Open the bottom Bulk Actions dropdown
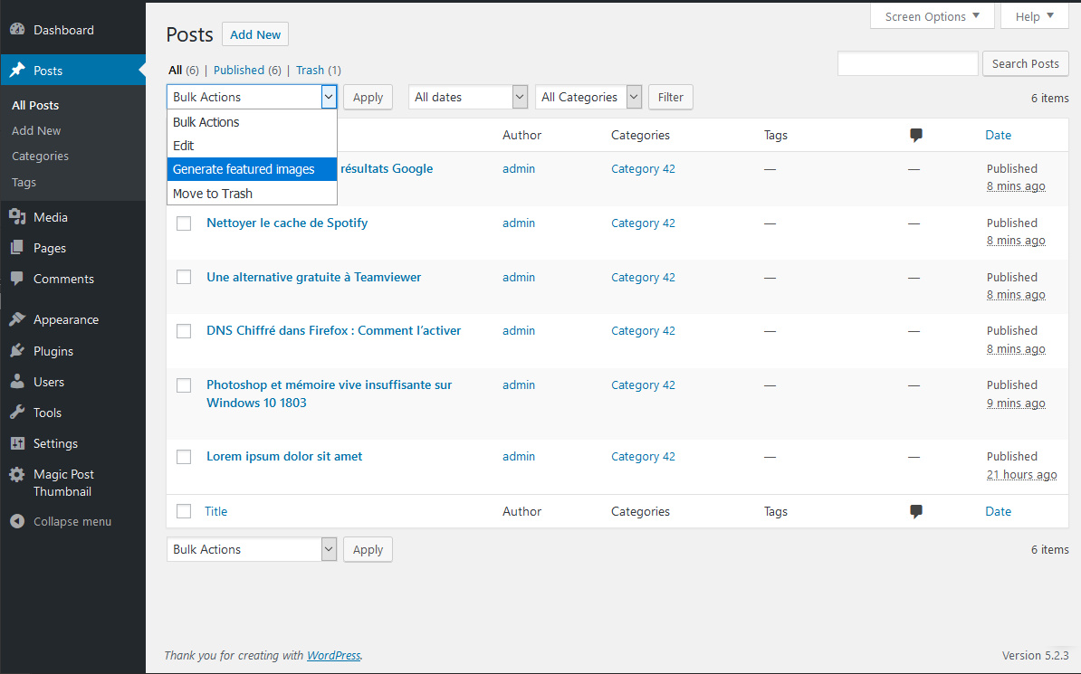 point(252,549)
